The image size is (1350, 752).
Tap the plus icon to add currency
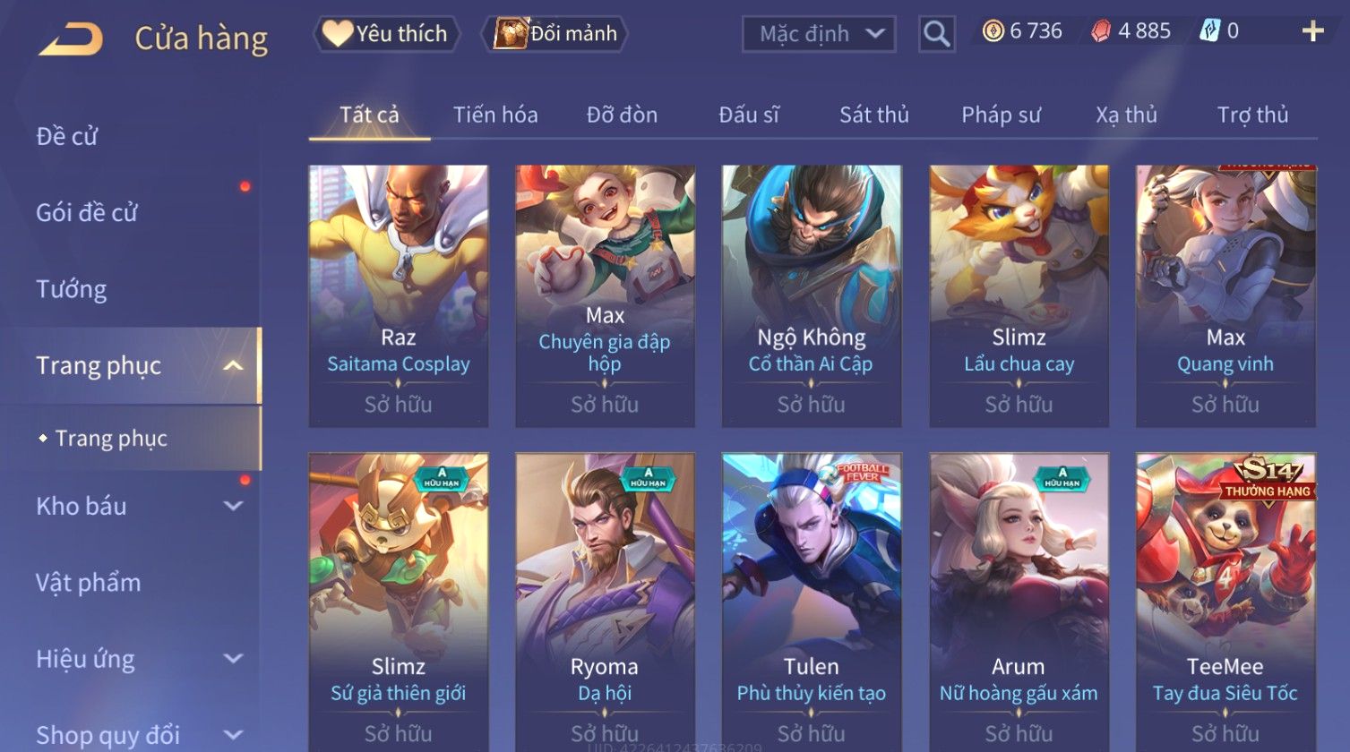[x=1312, y=31]
